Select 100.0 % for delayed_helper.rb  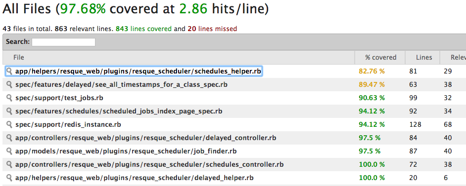[x=372, y=178]
